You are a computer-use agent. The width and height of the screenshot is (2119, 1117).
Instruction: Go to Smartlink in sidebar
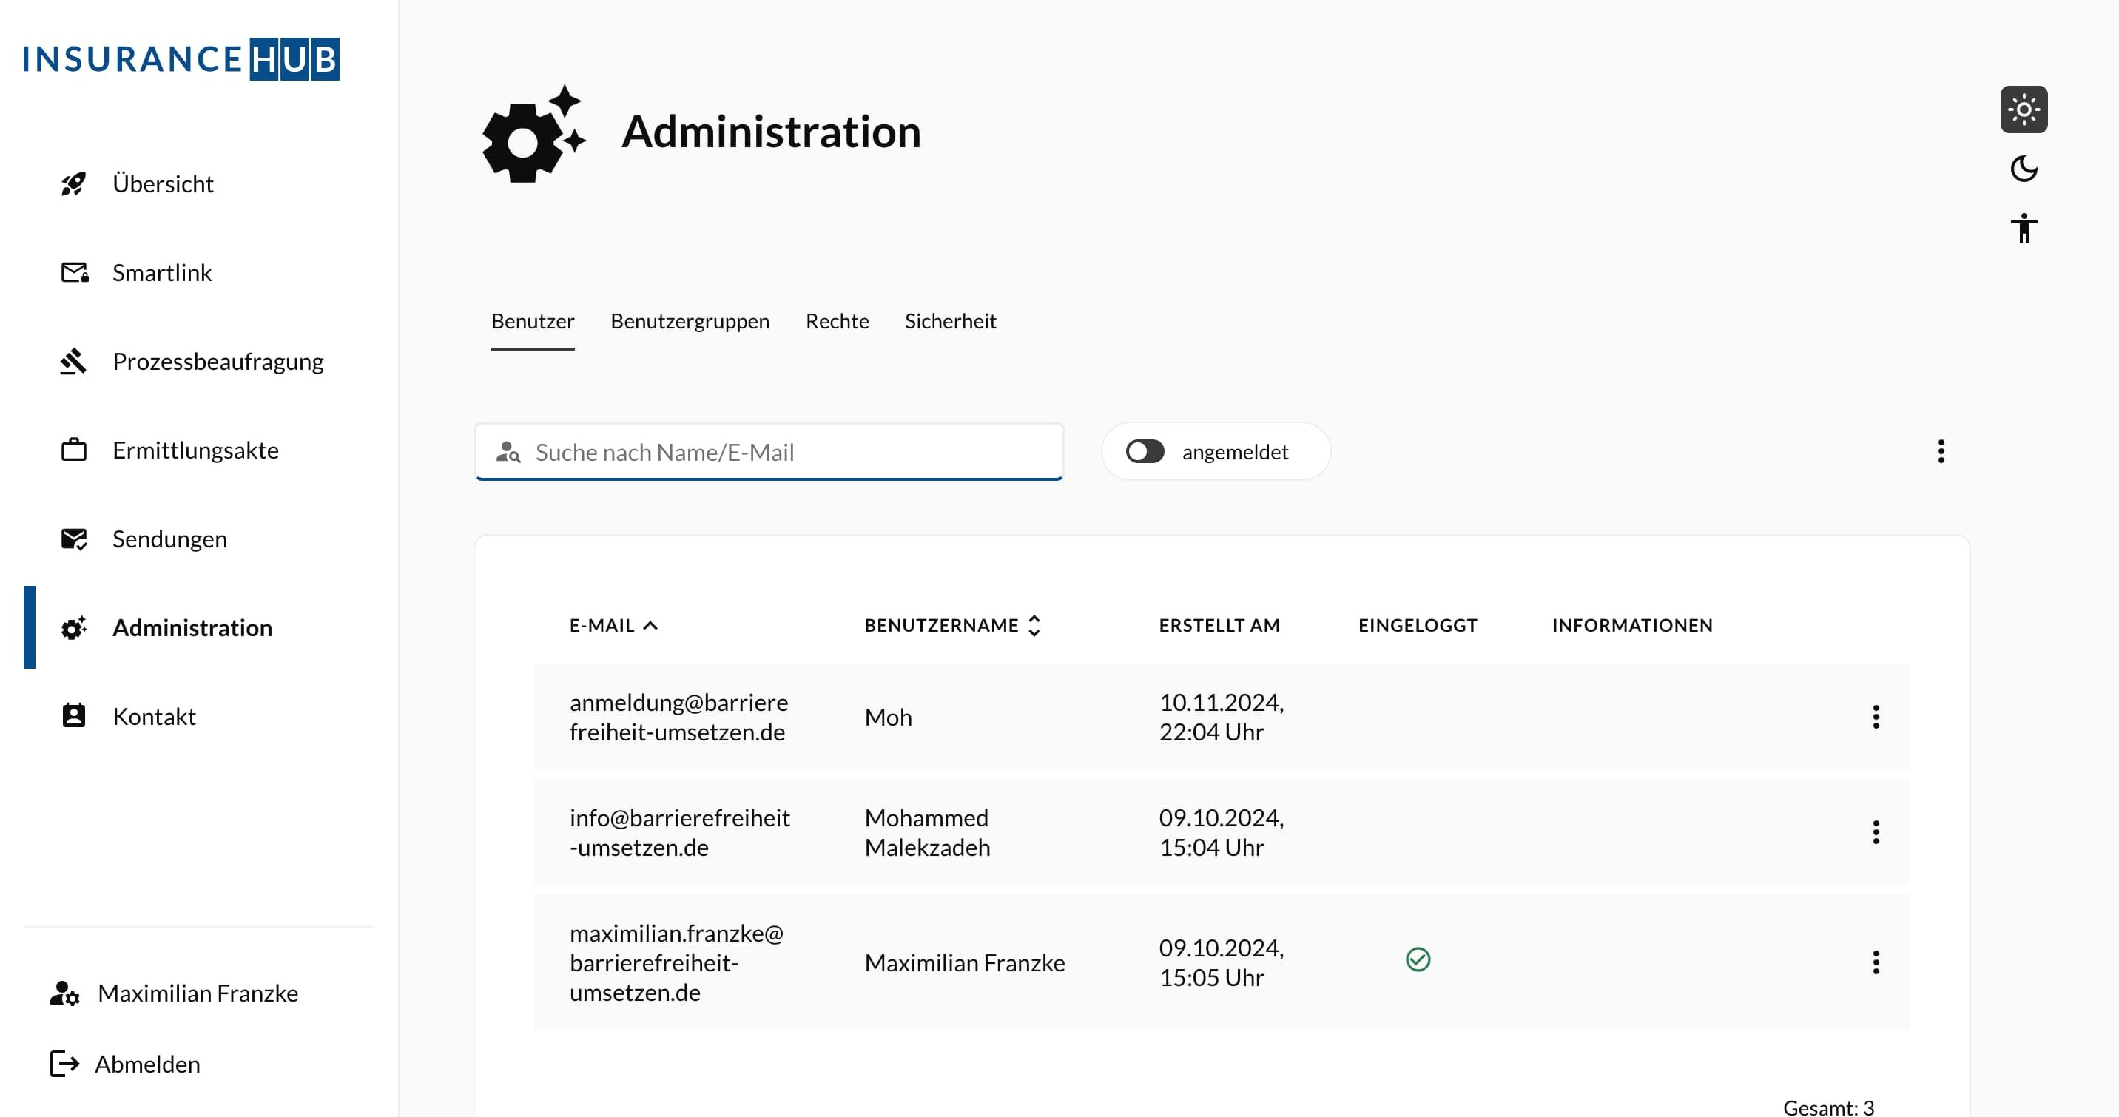tap(162, 272)
